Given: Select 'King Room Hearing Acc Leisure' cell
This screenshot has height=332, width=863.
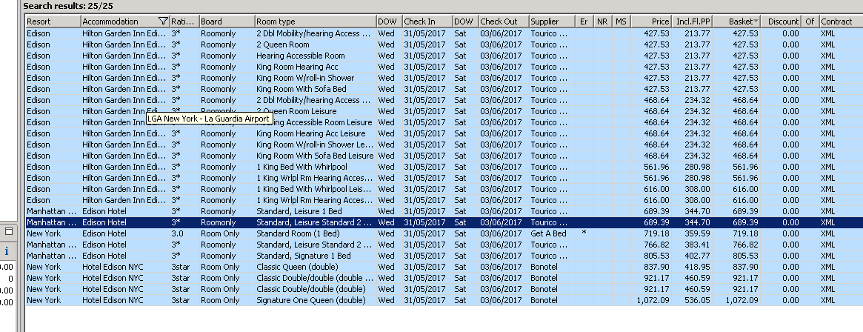Looking at the screenshot, I should (x=316, y=133).
